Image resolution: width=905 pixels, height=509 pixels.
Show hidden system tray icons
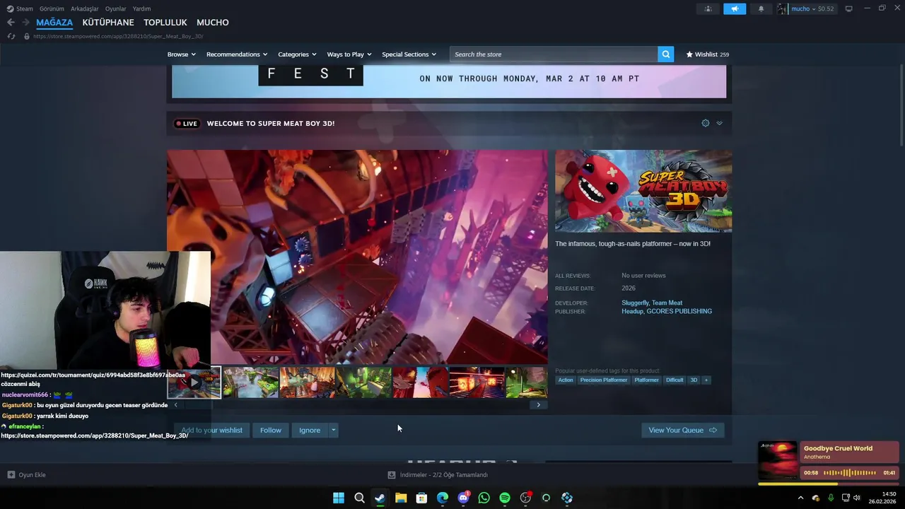tap(800, 498)
